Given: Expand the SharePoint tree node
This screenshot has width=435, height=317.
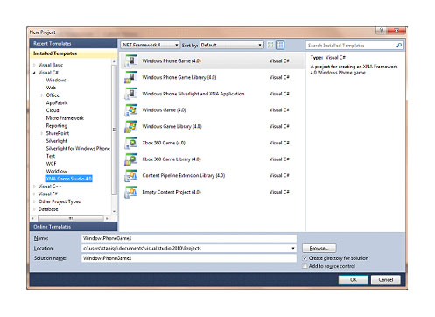Looking at the screenshot, I should pos(42,133).
